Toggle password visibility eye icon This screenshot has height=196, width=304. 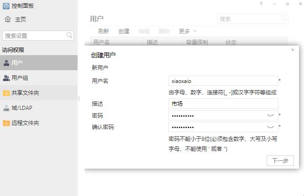pyautogui.click(x=270, y=116)
